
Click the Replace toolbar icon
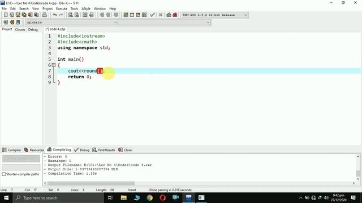pos(77,15)
